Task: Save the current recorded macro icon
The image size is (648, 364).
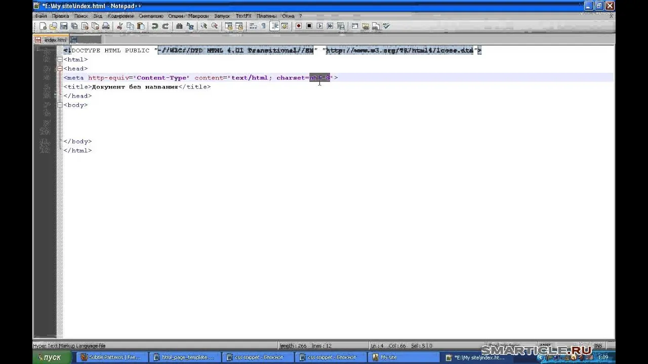Action: [x=341, y=26]
